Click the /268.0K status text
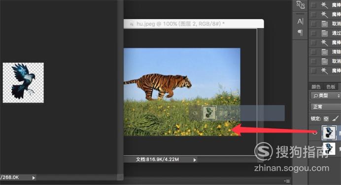Screen dimensions: 341x185 (x=9, y=178)
